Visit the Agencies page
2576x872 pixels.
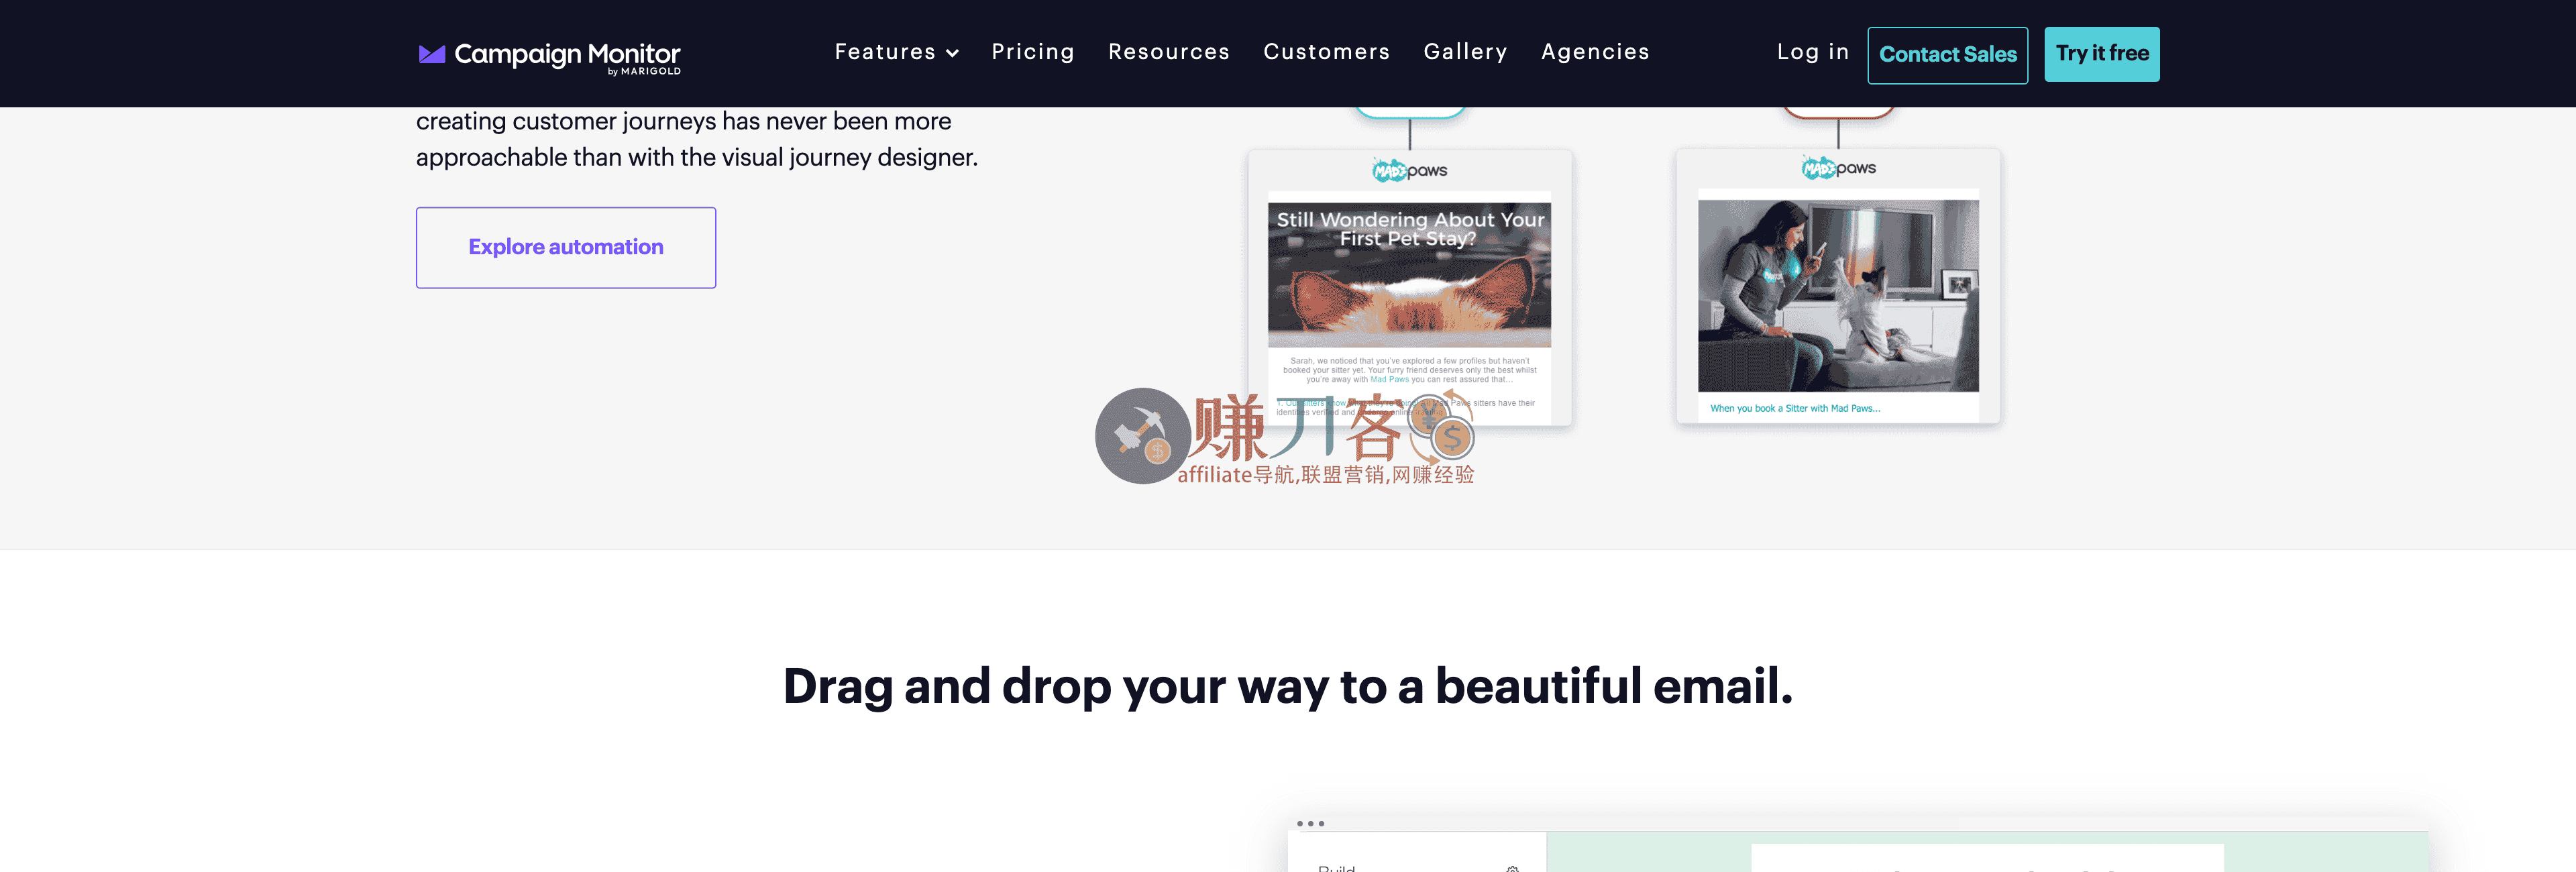pyautogui.click(x=1595, y=52)
